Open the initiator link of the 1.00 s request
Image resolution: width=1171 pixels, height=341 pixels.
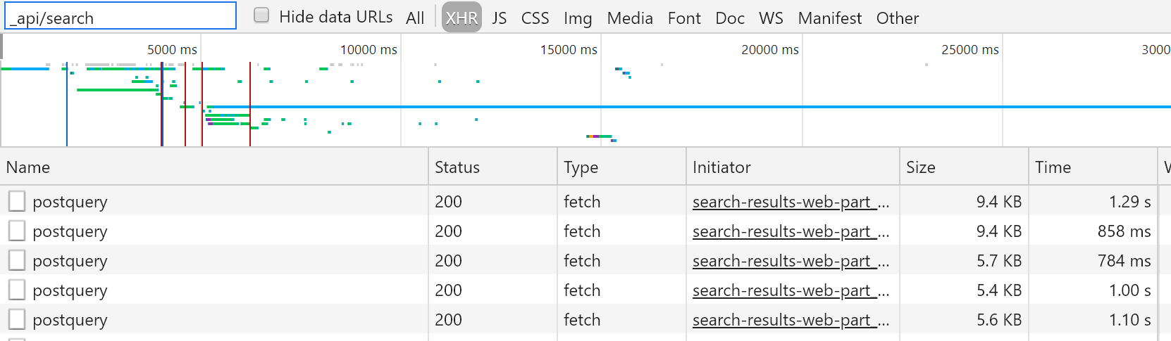[x=791, y=290]
